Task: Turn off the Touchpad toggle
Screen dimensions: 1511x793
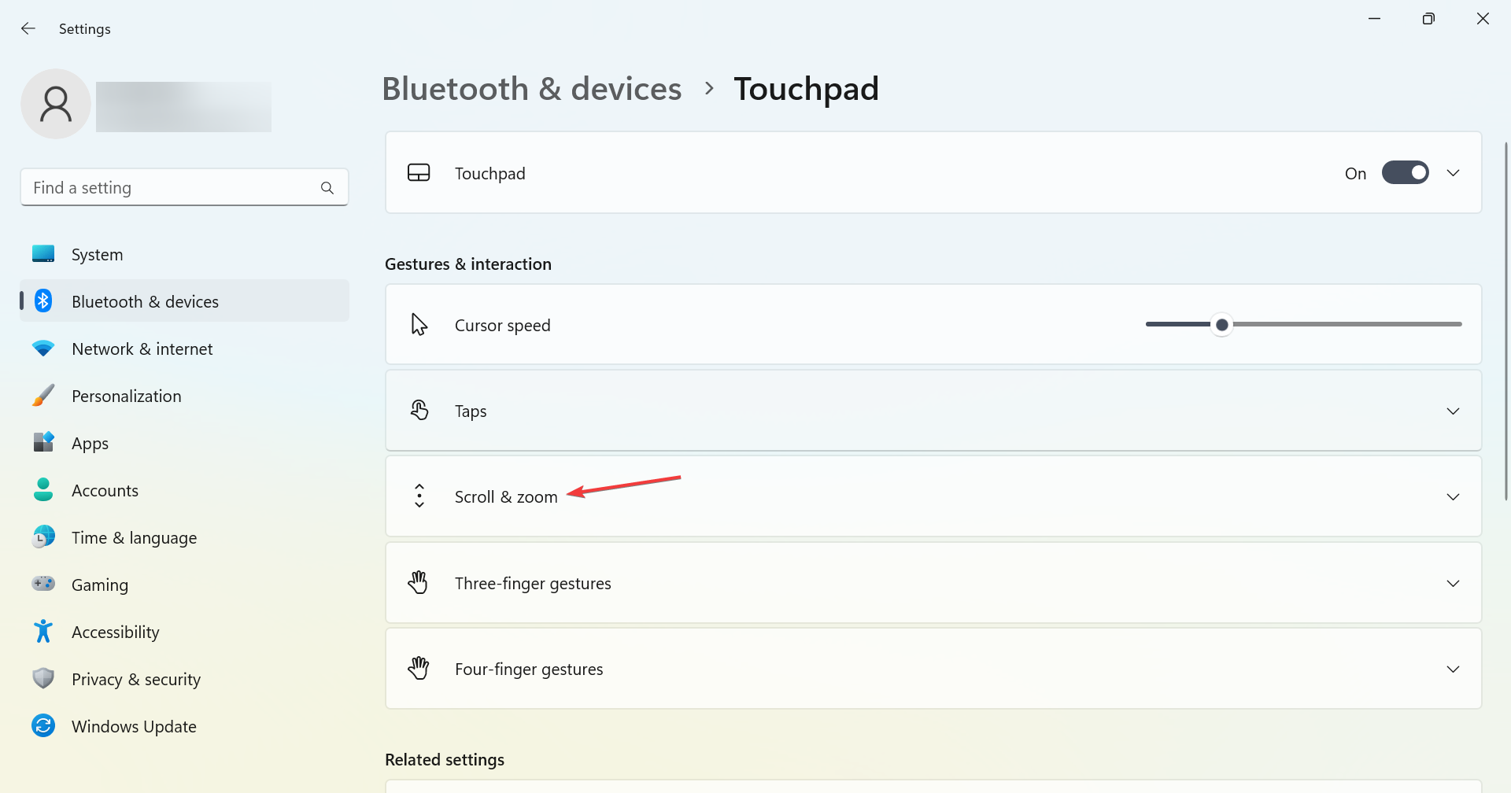Action: (1405, 173)
